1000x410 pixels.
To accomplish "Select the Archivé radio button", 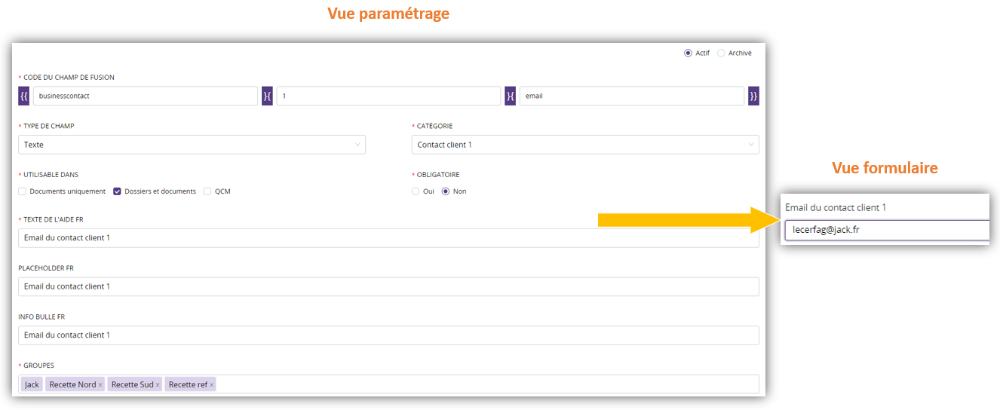I will click(x=721, y=53).
